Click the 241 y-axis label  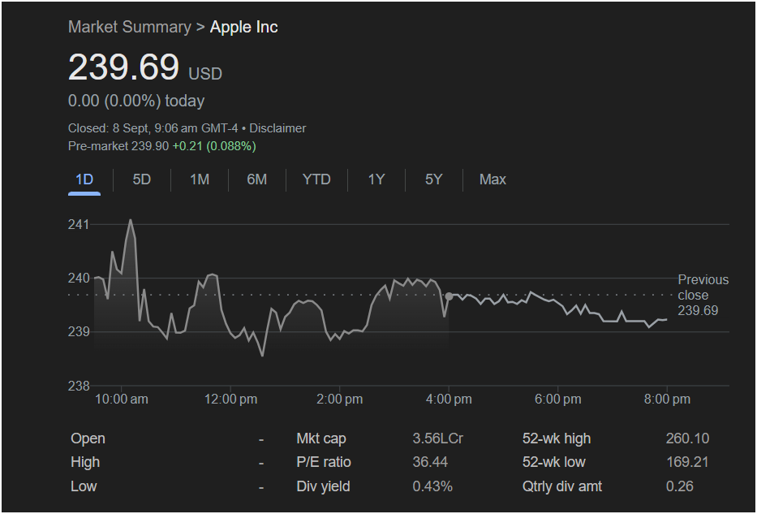(x=80, y=225)
